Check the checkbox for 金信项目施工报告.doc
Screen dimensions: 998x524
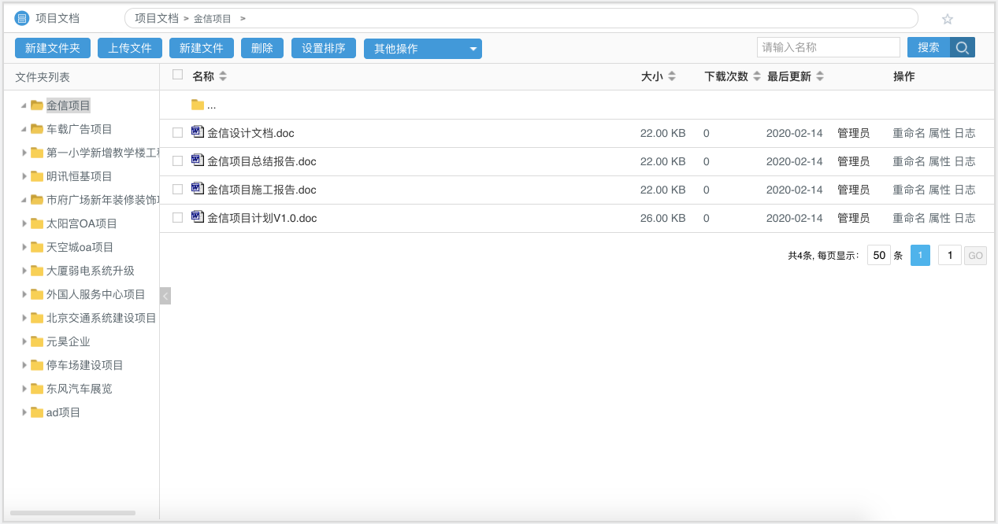click(177, 189)
